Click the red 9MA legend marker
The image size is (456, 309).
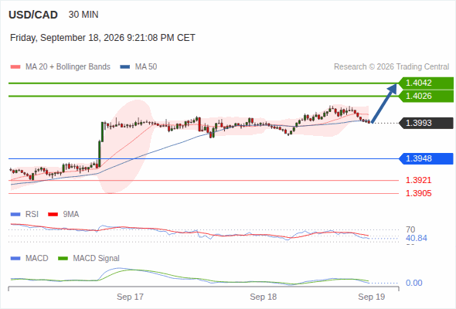tap(53, 215)
